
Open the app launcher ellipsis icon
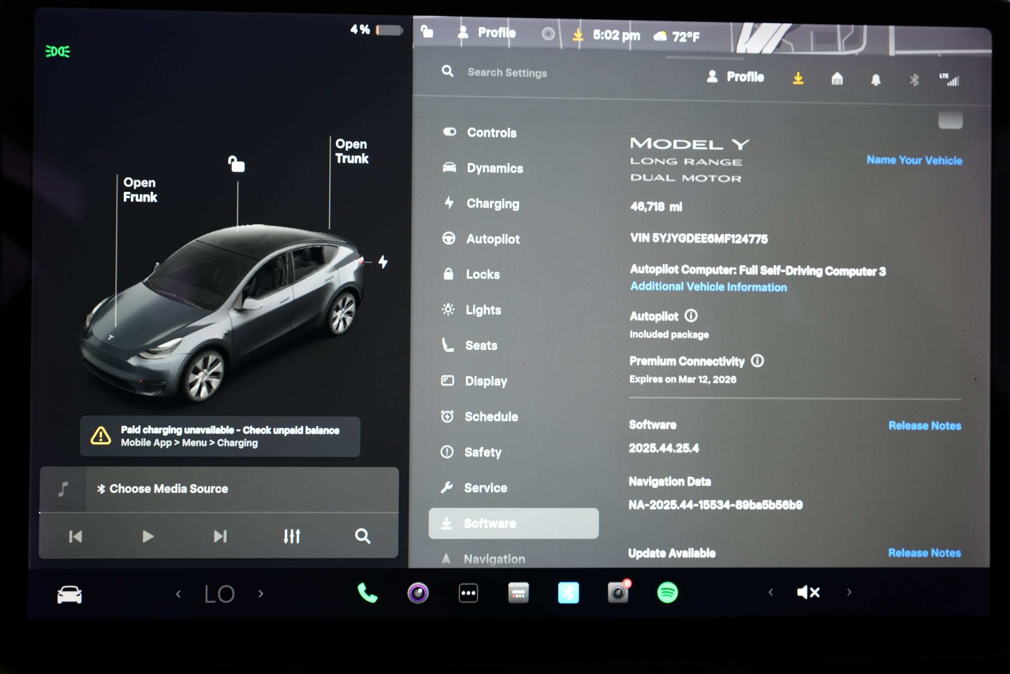click(x=468, y=593)
